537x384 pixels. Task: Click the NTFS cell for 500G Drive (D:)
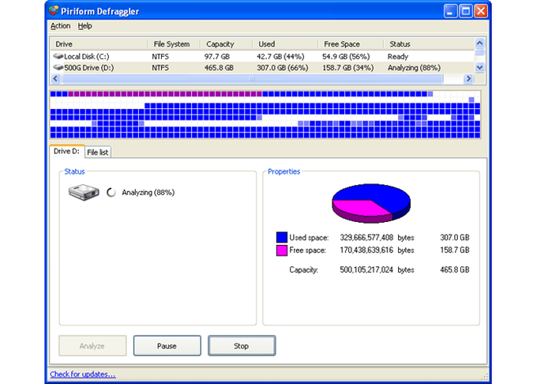pyautogui.click(x=160, y=68)
